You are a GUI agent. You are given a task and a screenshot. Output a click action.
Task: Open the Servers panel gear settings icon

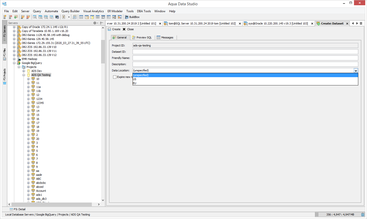click(x=95, y=23)
